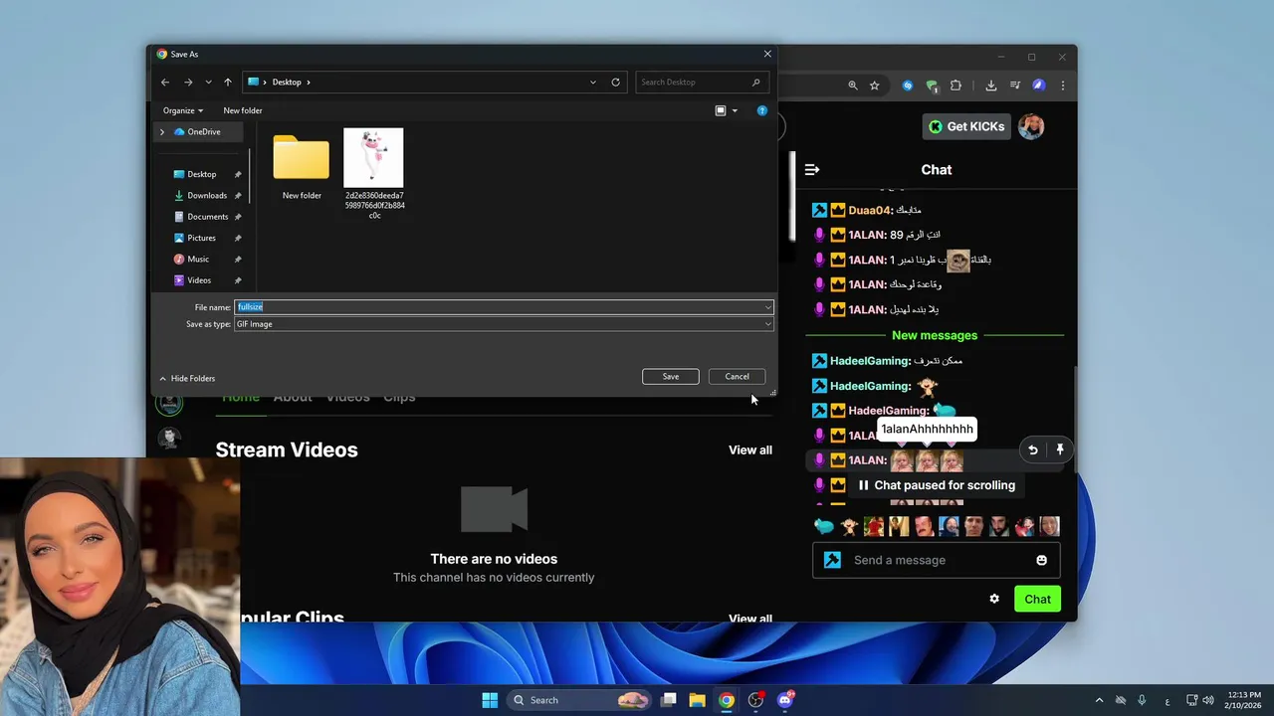Click the taskbar Search box
This screenshot has width=1274, height=716.
click(580, 700)
